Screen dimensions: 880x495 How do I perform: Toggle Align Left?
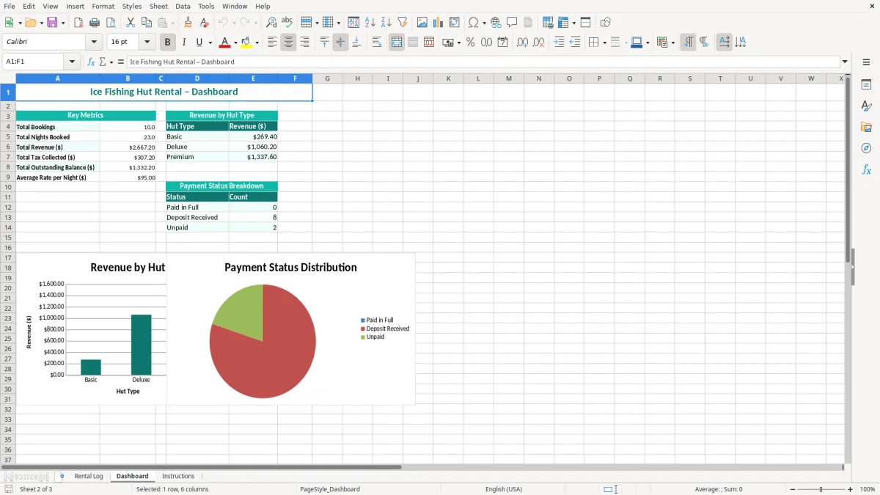pos(272,43)
